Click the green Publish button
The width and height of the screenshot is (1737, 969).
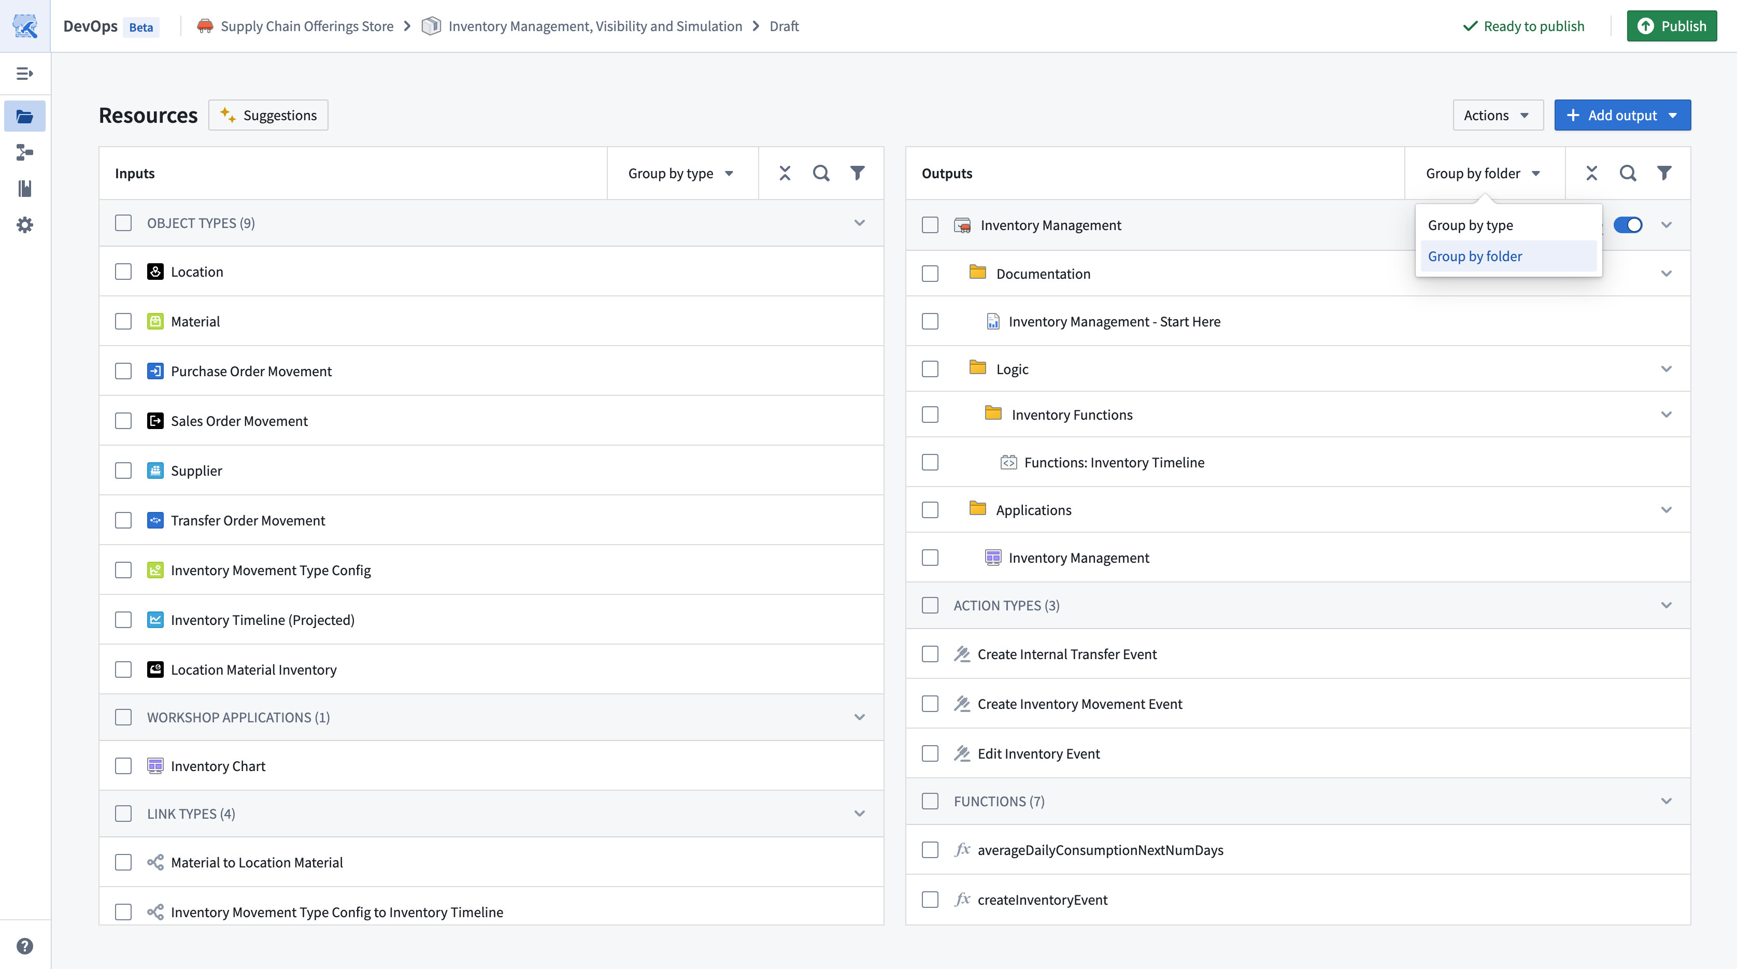click(x=1672, y=26)
